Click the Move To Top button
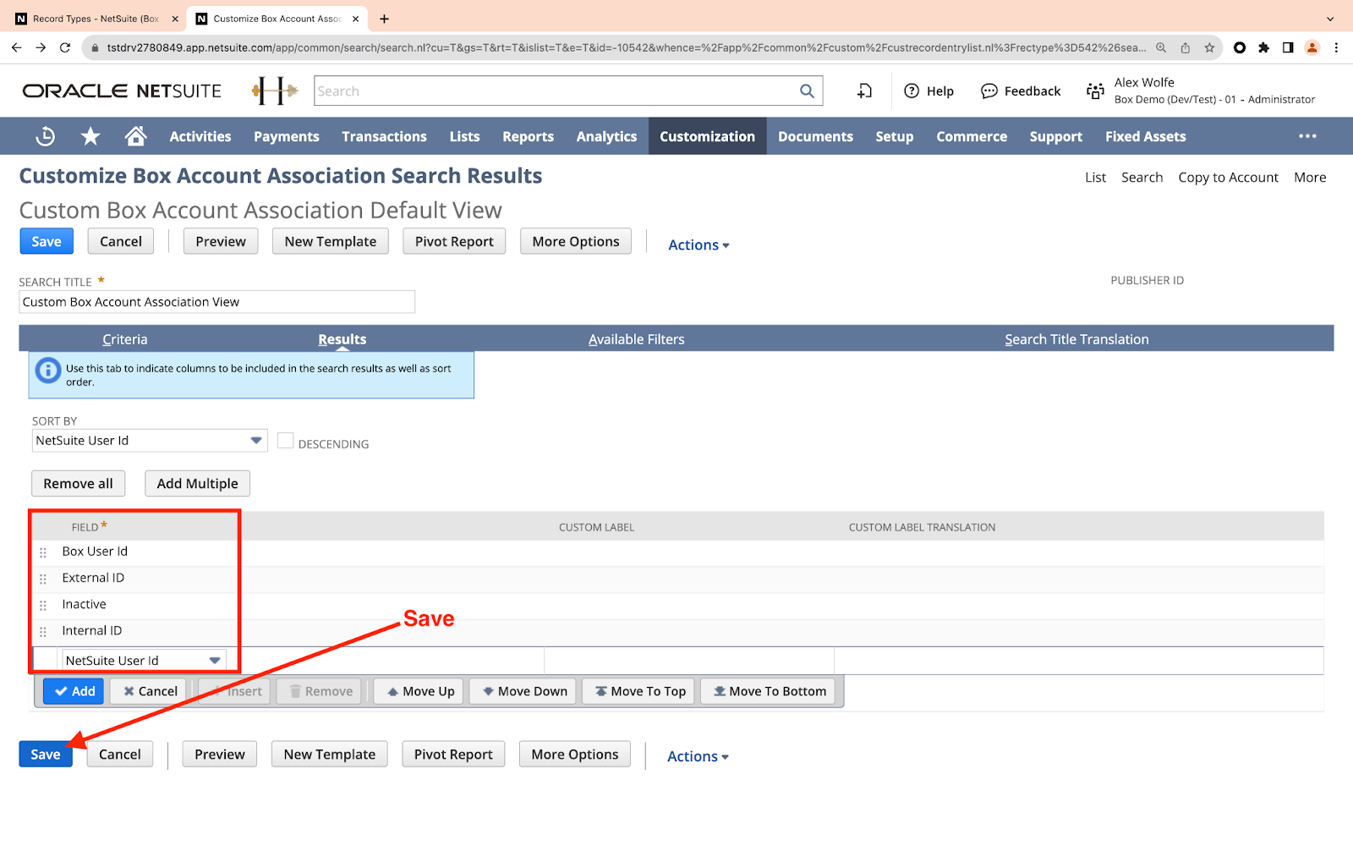Screen dimensions: 1353x846 tap(639, 691)
